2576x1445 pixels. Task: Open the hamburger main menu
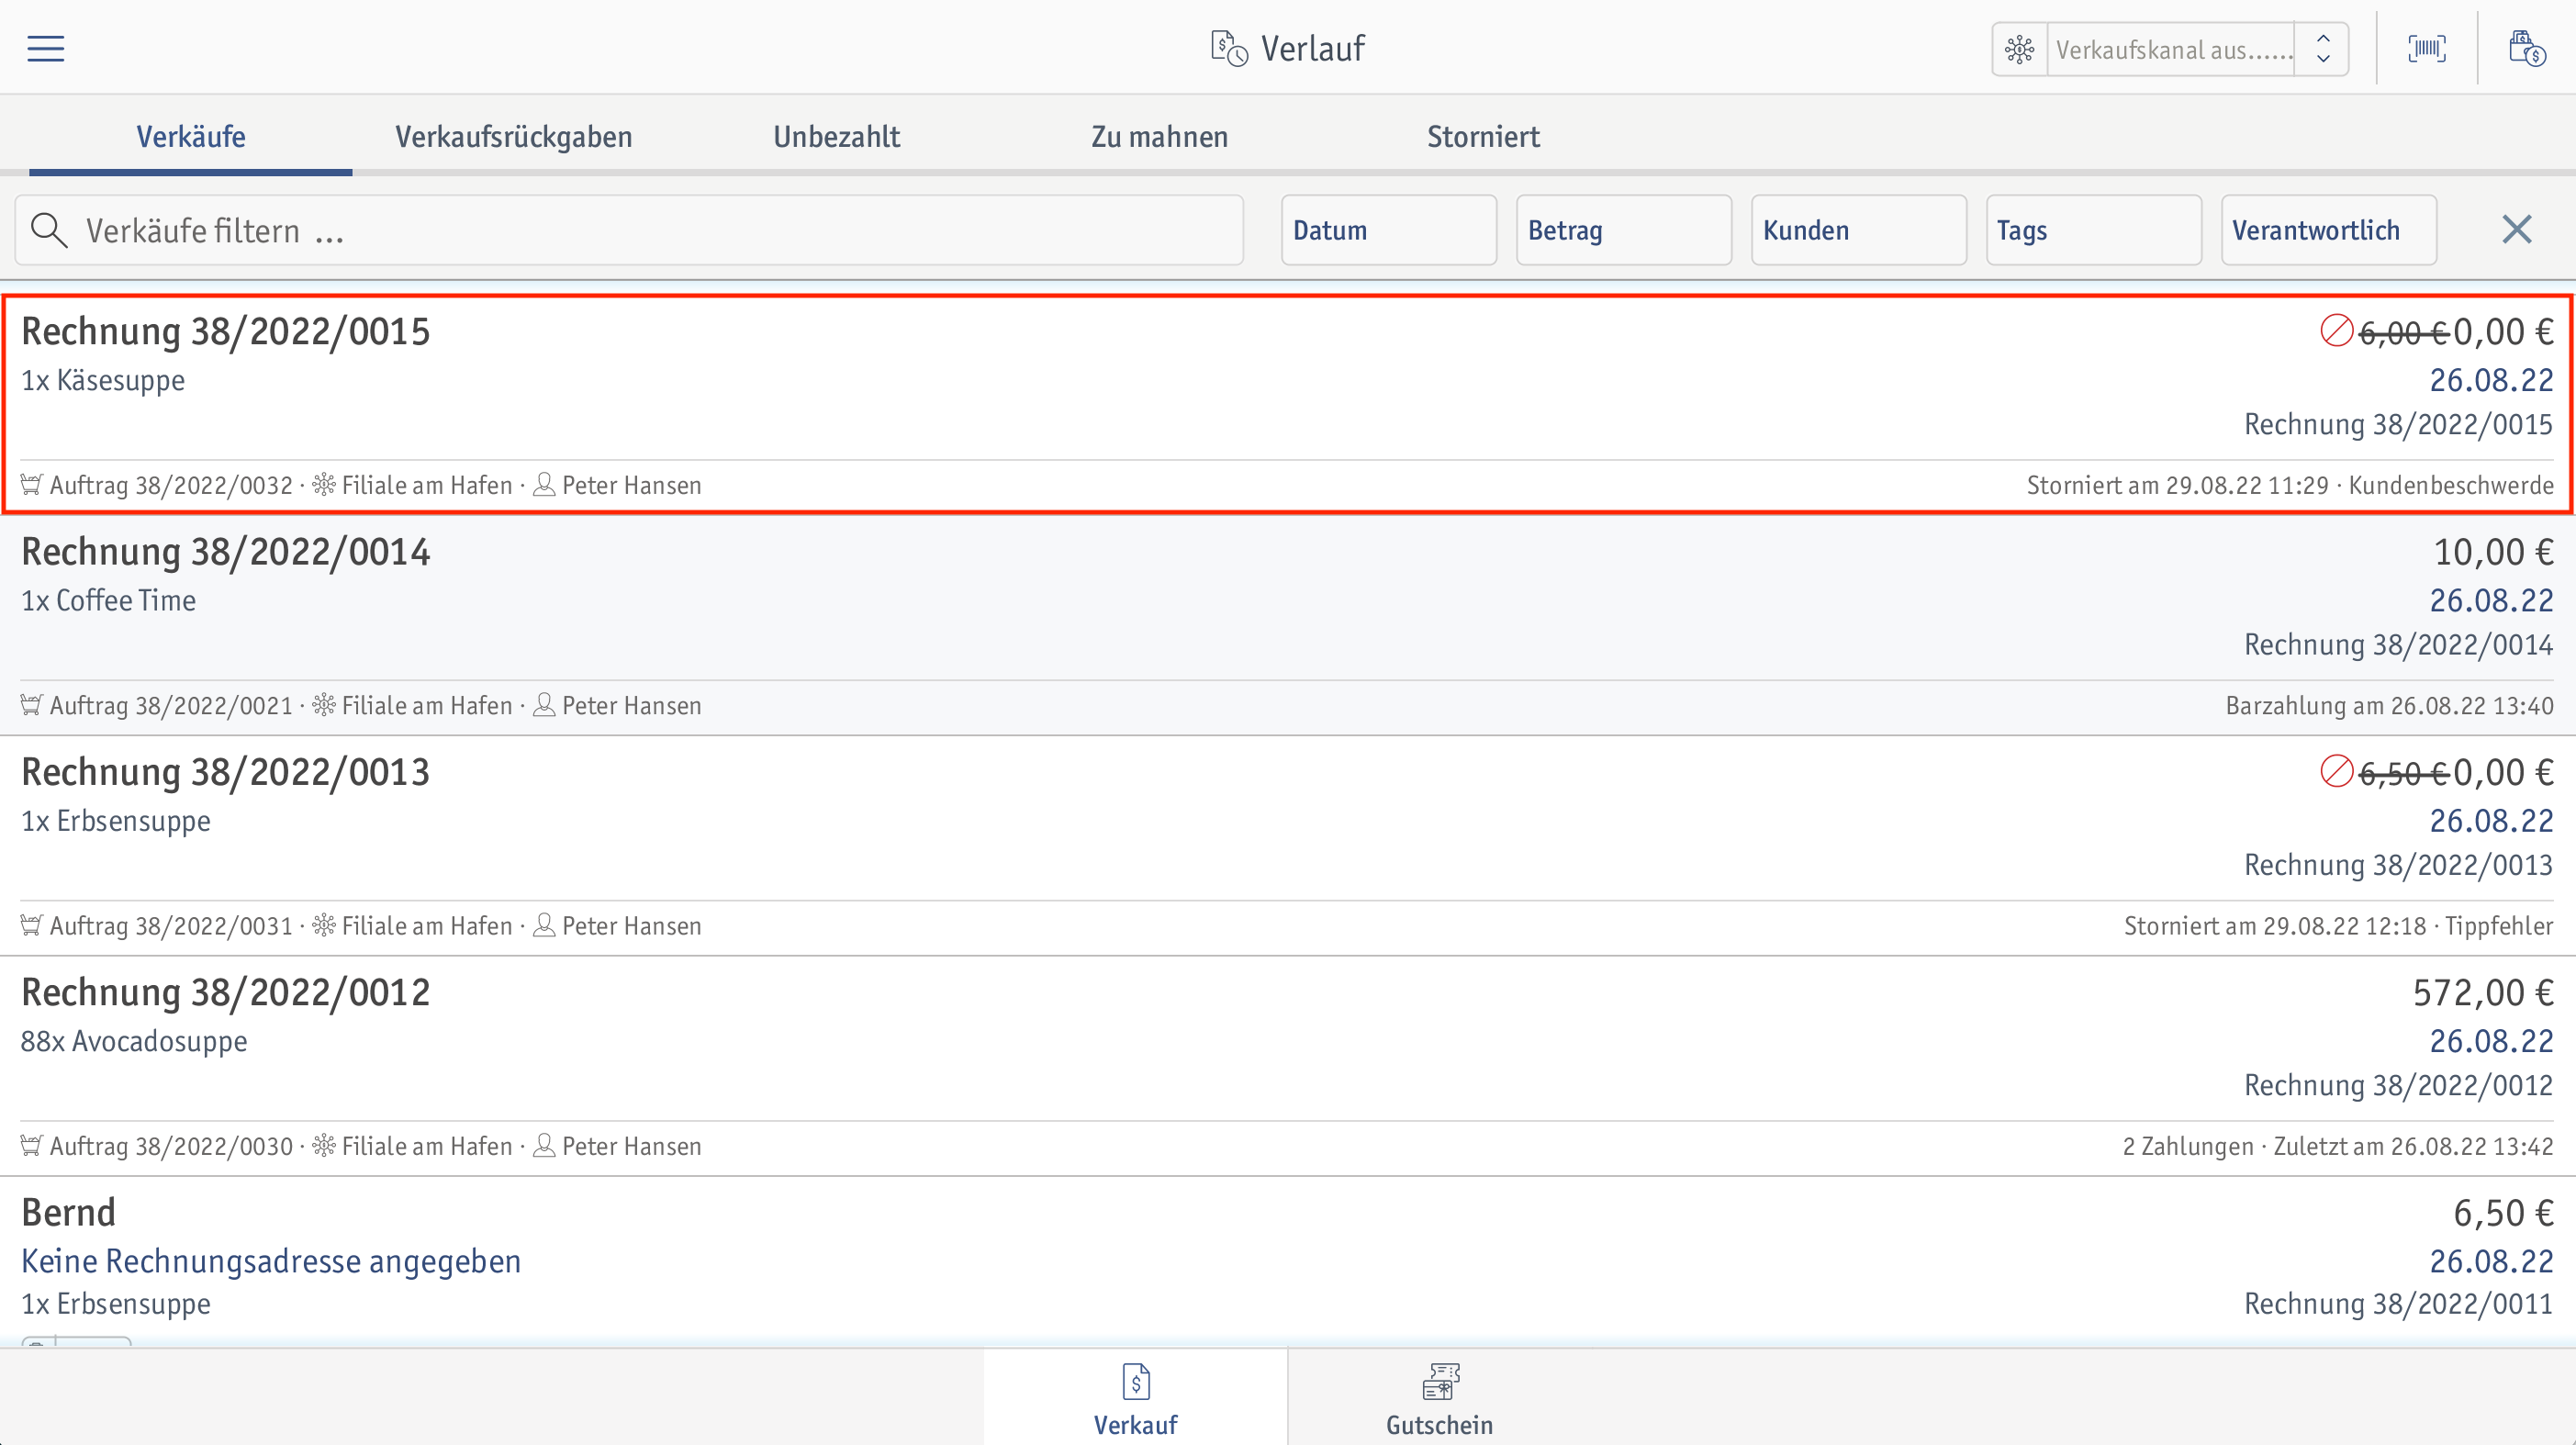[x=45, y=48]
